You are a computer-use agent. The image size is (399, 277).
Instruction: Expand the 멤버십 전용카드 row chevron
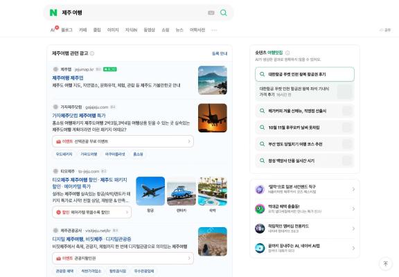coord(353,229)
